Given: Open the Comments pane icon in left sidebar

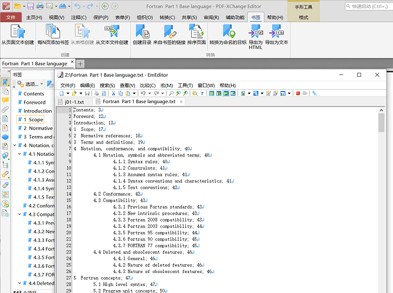Looking at the screenshot, I should point(5,100).
